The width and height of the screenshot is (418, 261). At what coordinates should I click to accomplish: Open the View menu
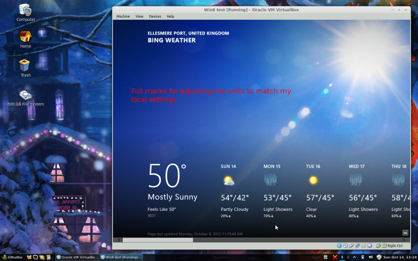pyautogui.click(x=140, y=16)
